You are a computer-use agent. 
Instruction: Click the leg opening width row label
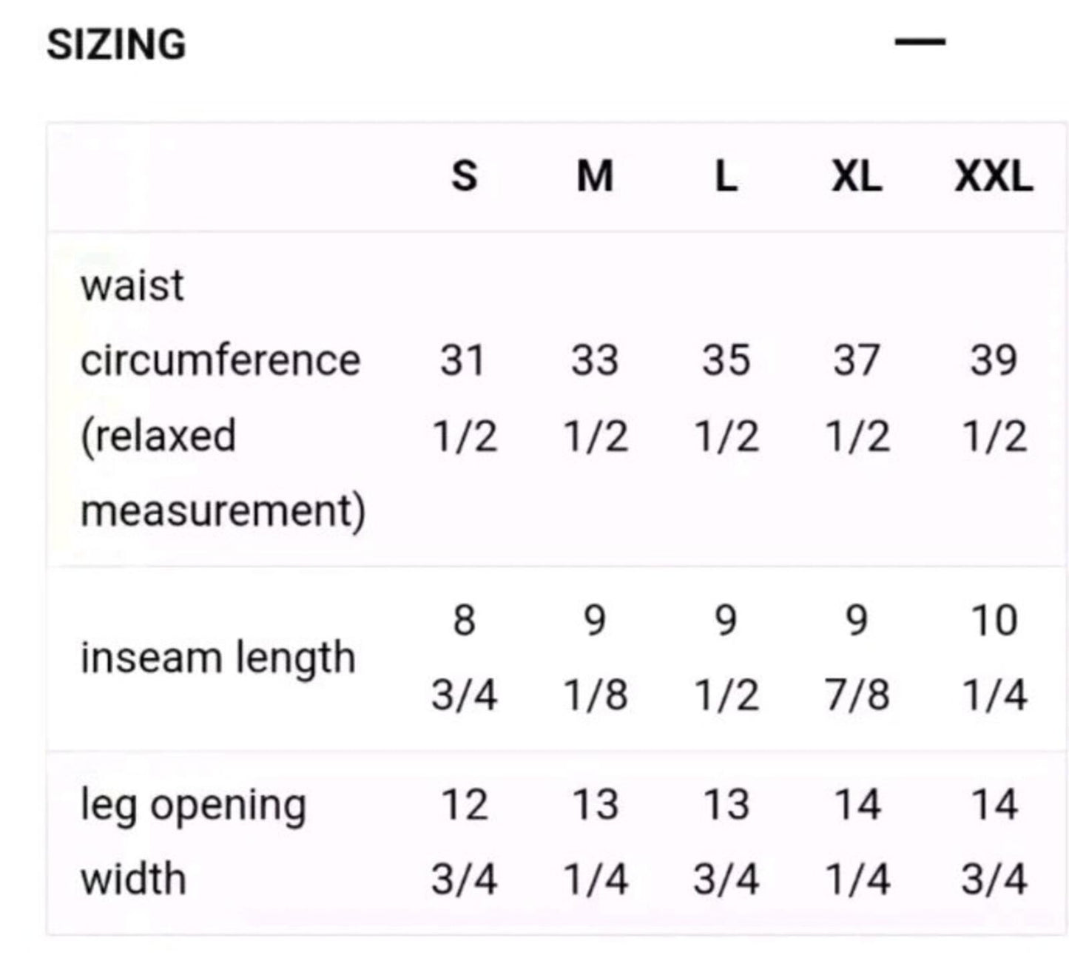pyautogui.click(x=193, y=842)
